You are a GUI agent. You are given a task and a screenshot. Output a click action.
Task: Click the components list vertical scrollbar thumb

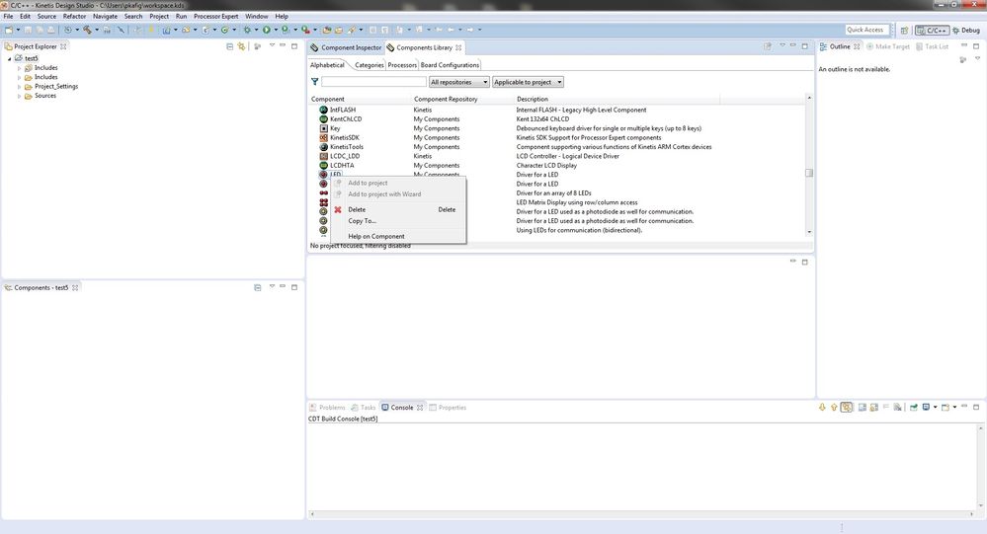click(809, 173)
